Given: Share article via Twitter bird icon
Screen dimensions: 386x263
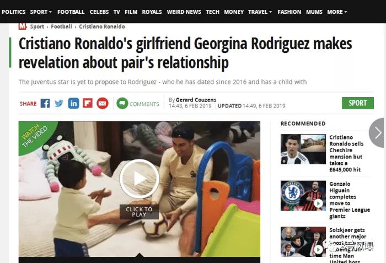Looking at the screenshot, I should click(59, 104).
